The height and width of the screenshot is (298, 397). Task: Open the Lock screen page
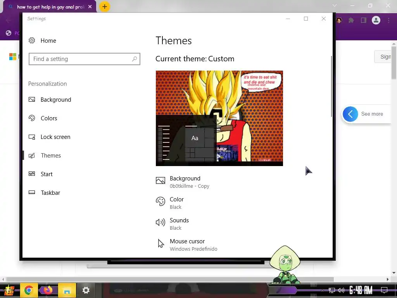pos(55,137)
